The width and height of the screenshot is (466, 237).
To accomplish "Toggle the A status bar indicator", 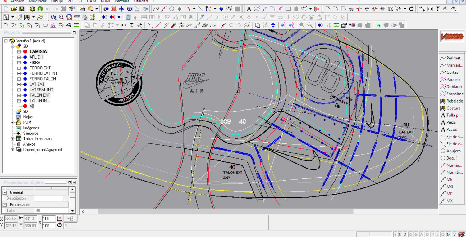I will click(422, 234).
